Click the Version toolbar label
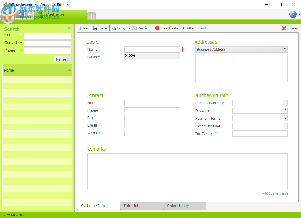The width and height of the screenshot is (301, 218). pos(144,28)
